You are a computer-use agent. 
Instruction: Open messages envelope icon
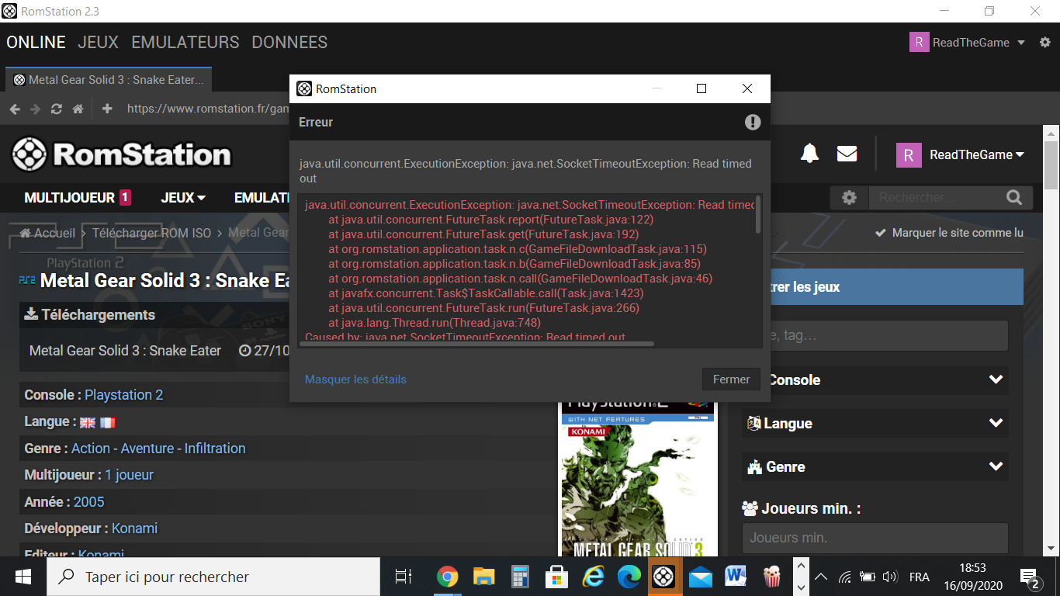[847, 154]
